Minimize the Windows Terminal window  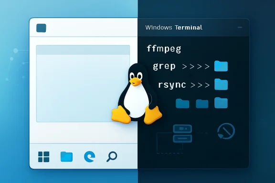point(240,27)
